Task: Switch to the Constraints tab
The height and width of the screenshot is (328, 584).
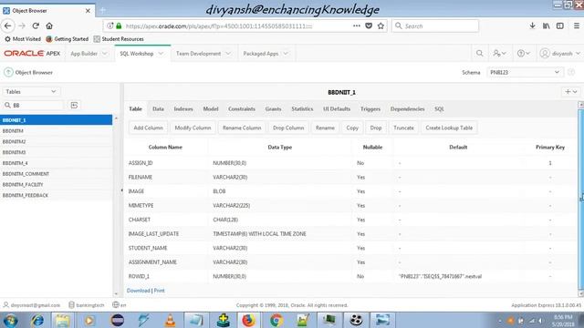Action: 242,109
